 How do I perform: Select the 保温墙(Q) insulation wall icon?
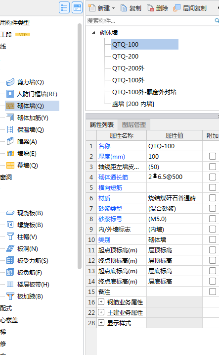click(x=10, y=129)
